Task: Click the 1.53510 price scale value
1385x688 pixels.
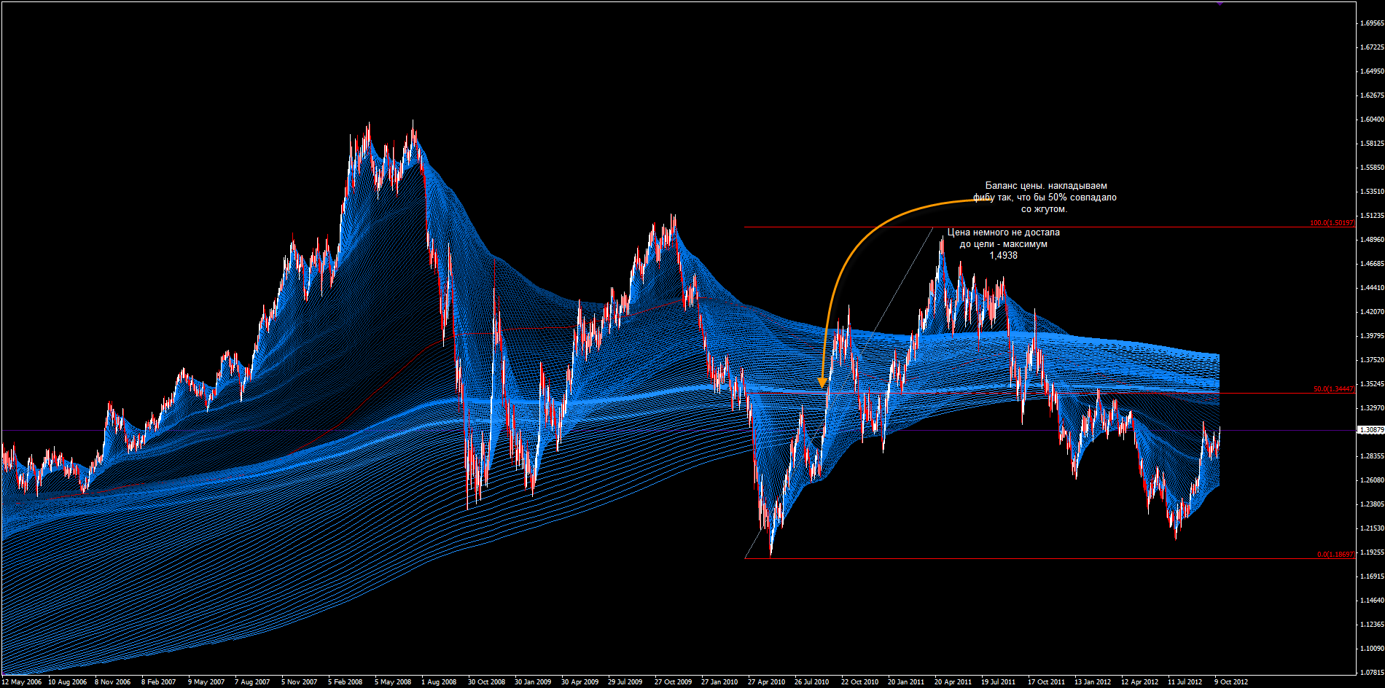Action: coord(1372,192)
